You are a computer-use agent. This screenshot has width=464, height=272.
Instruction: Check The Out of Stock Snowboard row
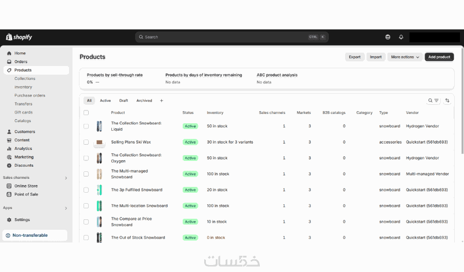[86, 238]
